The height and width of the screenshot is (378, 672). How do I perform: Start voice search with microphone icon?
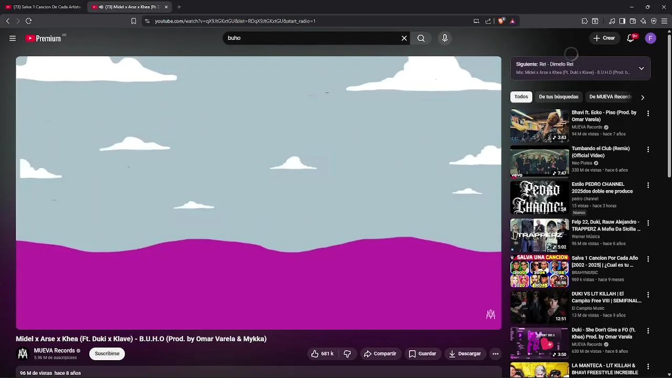coord(445,38)
